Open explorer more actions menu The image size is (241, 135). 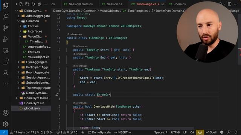[x=46, y=4]
